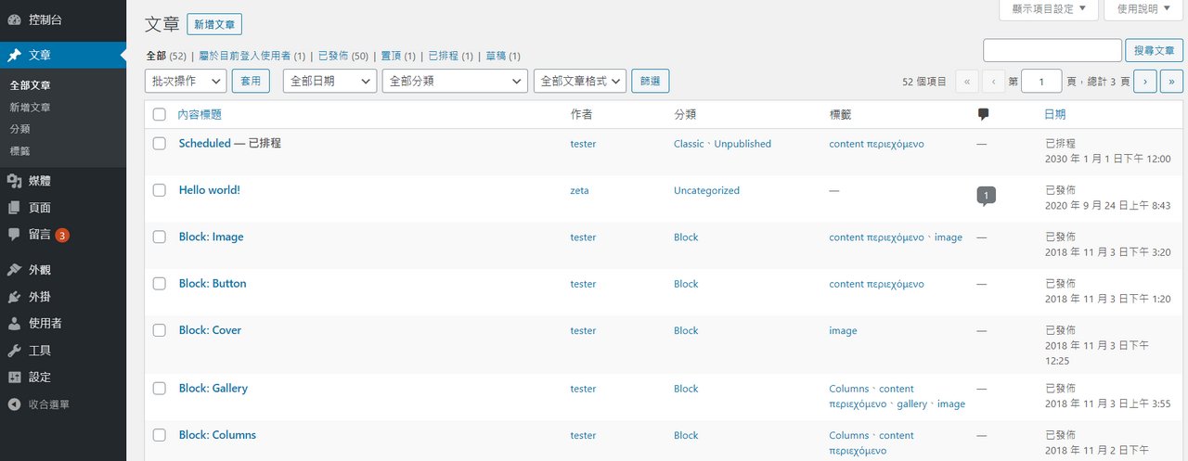The height and width of the screenshot is (461, 1188).
Task: Open the Uncategorized category link
Action: pos(706,191)
